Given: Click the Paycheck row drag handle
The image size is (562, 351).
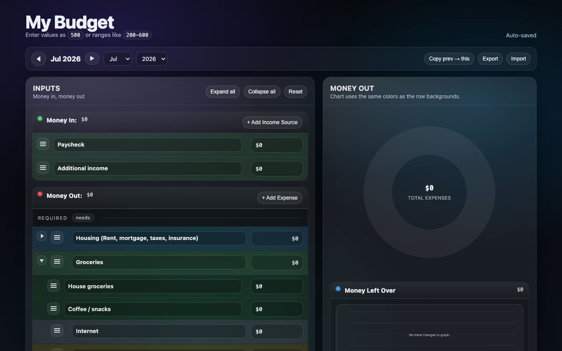Looking at the screenshot, I should [43, 144].
